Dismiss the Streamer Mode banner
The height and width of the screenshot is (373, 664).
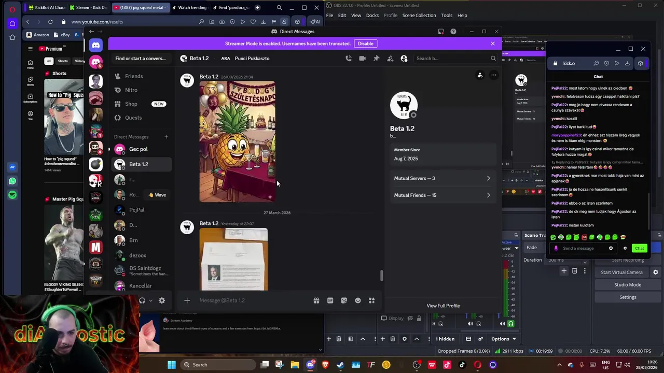pos(493,44)
